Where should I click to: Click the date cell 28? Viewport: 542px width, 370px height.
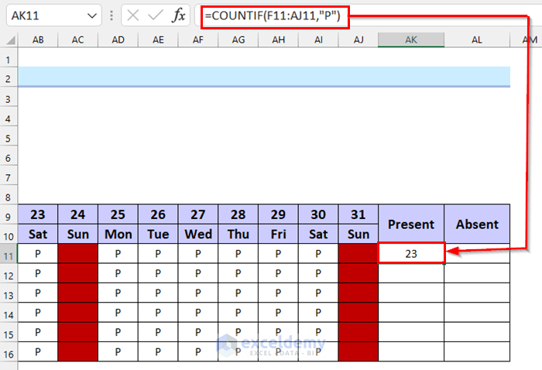coord(238,214)
